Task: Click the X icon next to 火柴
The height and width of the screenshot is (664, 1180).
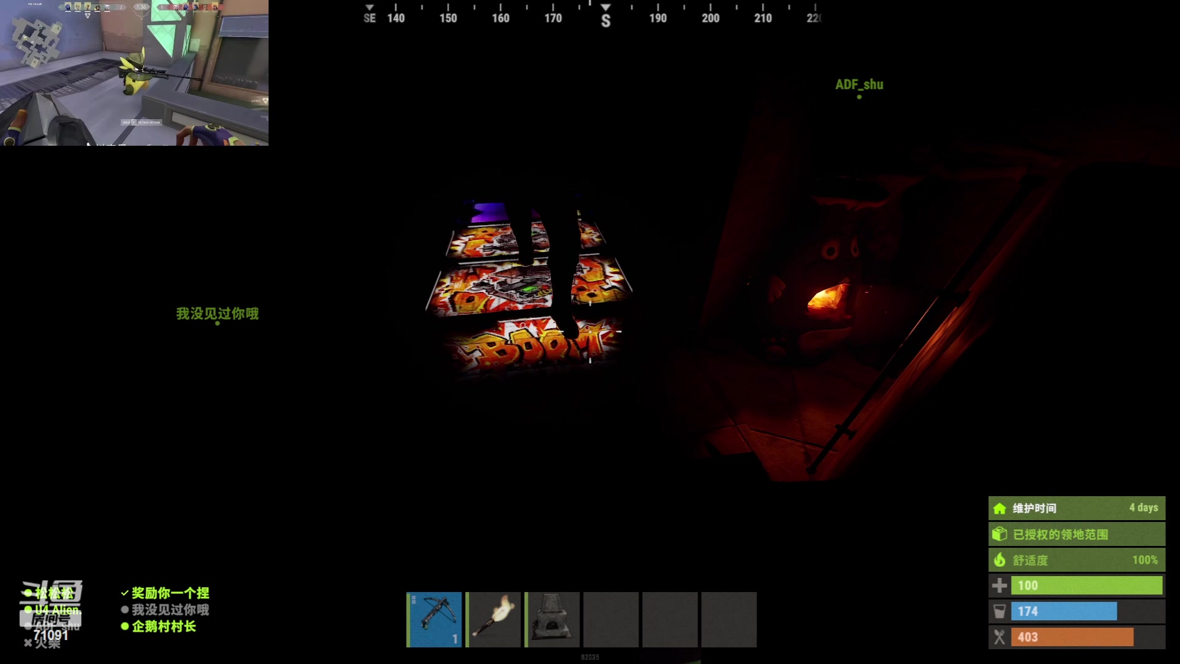Action: (28, 643)
